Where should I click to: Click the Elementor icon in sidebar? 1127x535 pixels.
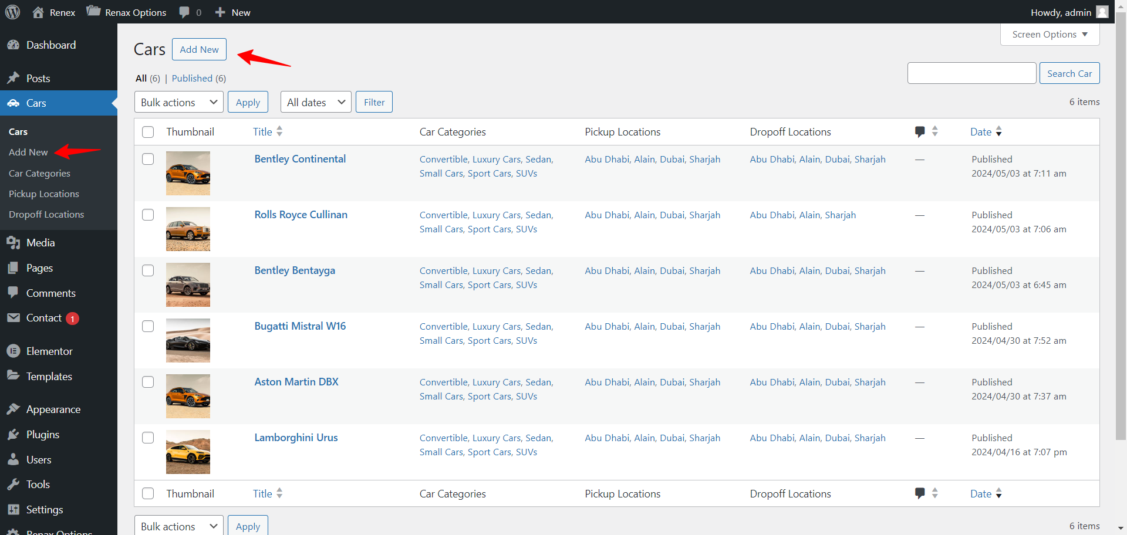click(14, 351)
